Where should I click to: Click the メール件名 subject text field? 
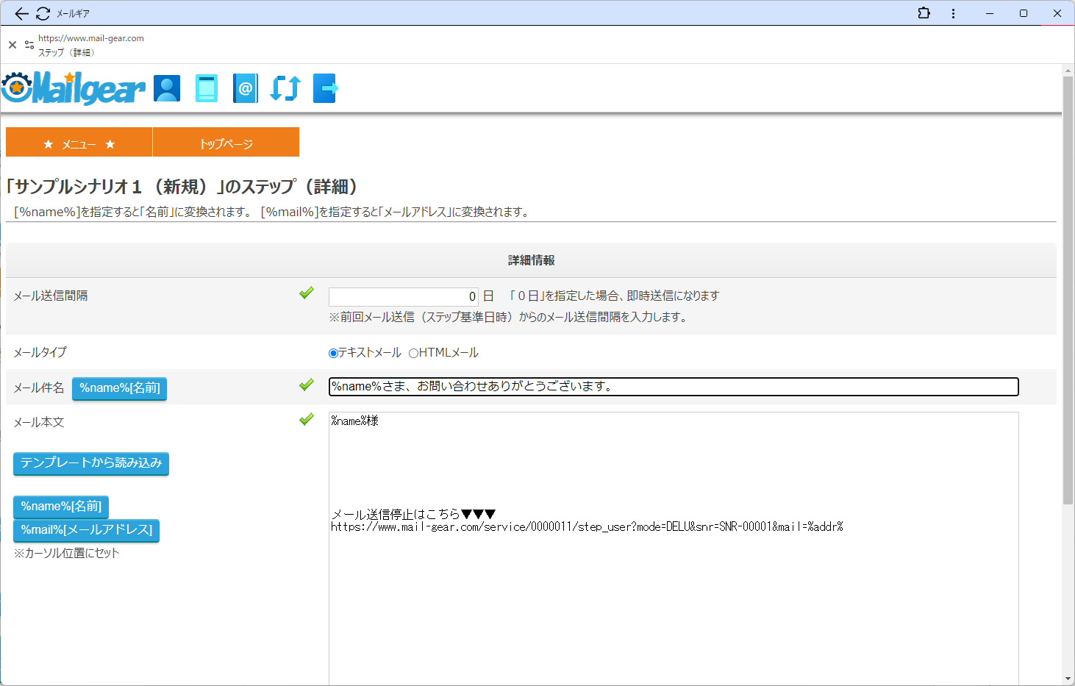pos(674,387)
